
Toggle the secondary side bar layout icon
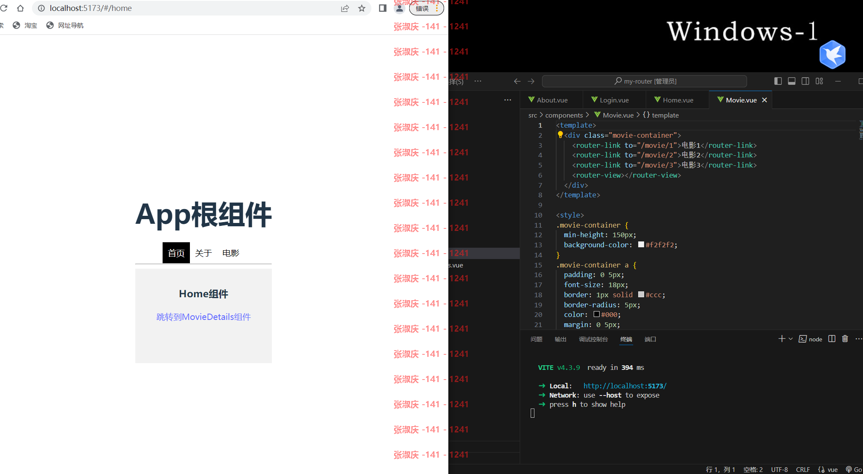click(805, 81)
